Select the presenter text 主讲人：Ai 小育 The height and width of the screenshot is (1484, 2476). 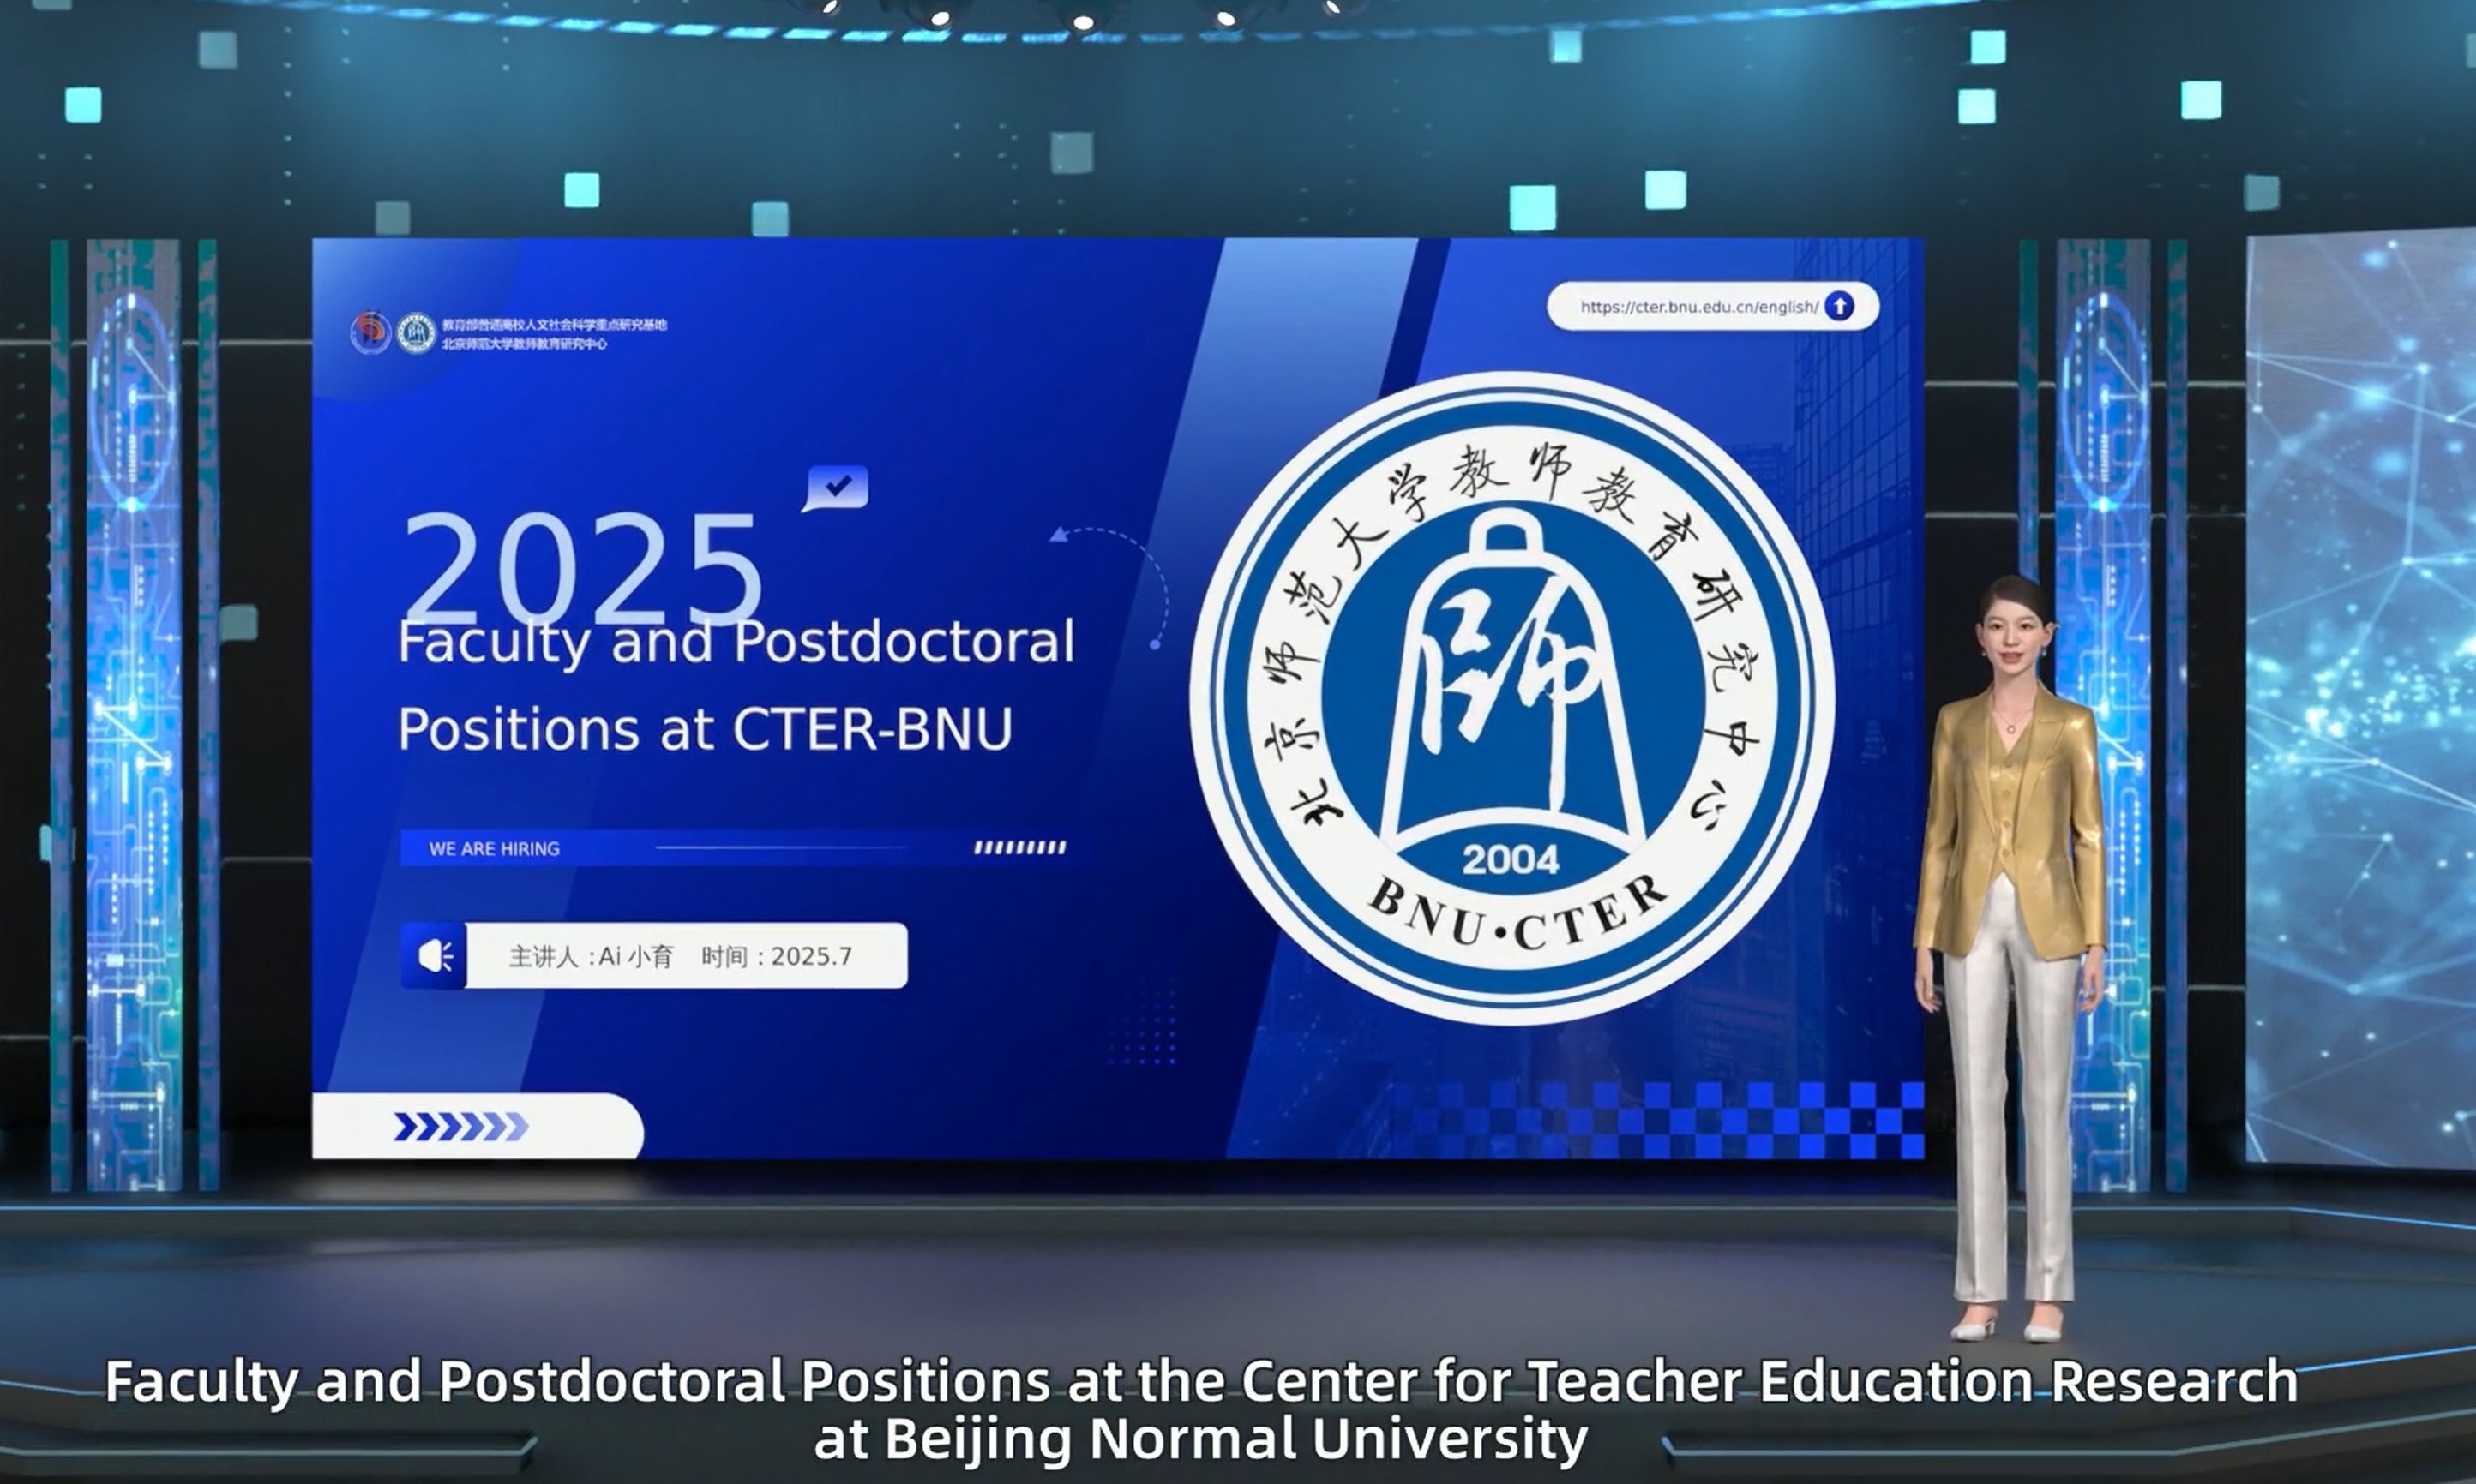pyautogui.click(x=592, y=957)
